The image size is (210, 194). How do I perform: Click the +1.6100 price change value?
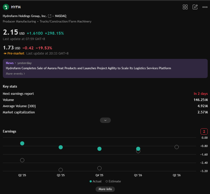[35, 33]
